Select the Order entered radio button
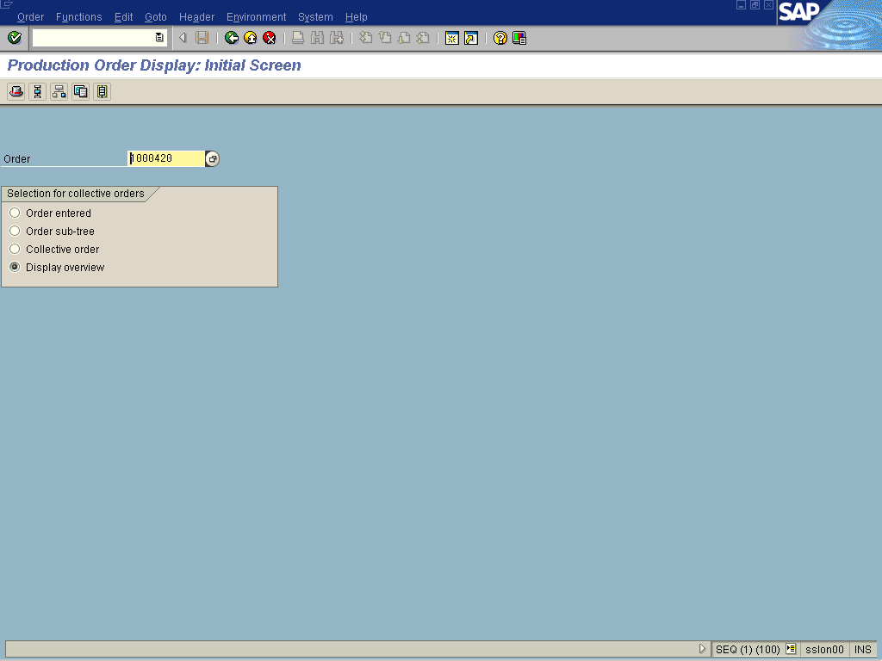 15,213
